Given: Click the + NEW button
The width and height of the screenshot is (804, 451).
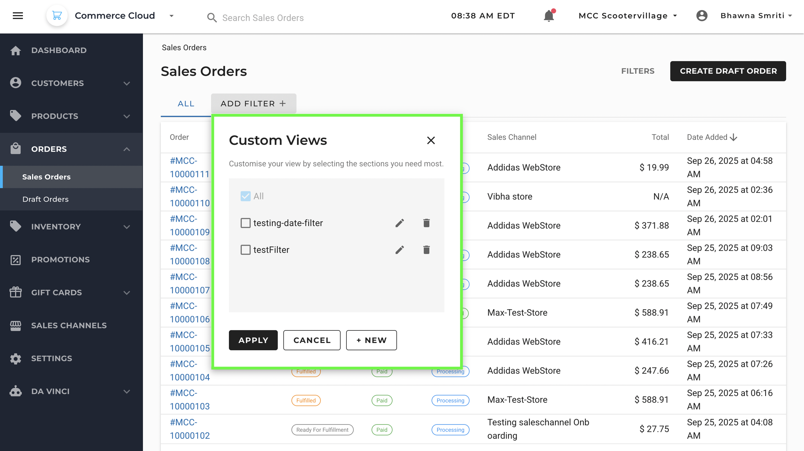Looking at the screenshot, I should point(371,340).
